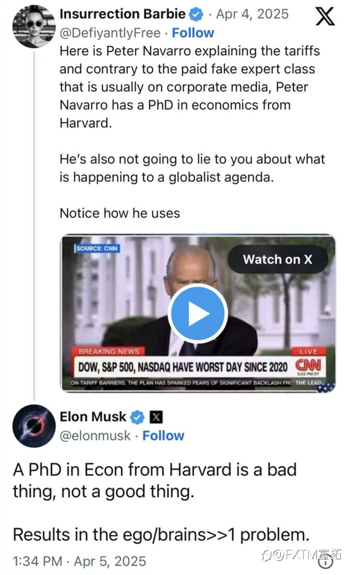Open Elon Musk's profile avatar

pyautogui.click(x=34, y=426)
